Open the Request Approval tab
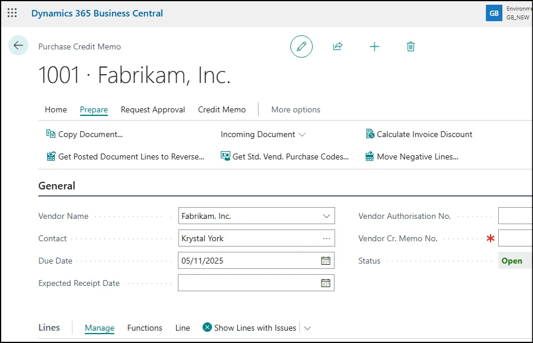The width and height of the screenshot is (533, 343). (x=153, y=109)
